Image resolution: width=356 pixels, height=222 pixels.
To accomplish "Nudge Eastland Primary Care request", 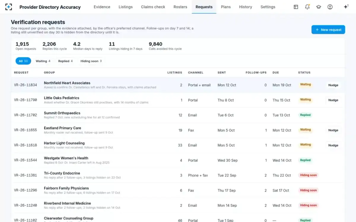I will point(333,130).
